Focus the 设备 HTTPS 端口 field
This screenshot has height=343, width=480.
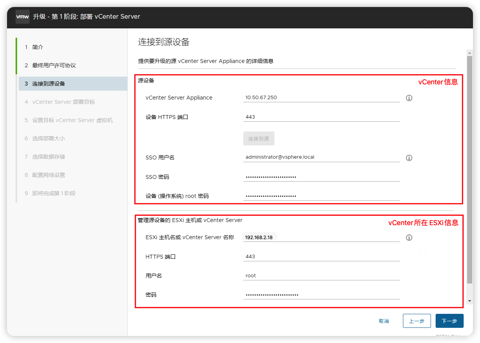[x=322, y=117]
